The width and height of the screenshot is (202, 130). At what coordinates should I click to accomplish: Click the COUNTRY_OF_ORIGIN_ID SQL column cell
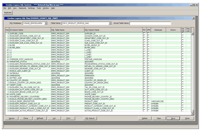[x=113, y=80]
